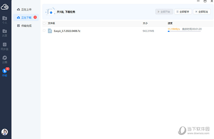Click the download progress bar of EasyU file
The image size is (214, 139).
click(x=184, y=31)
